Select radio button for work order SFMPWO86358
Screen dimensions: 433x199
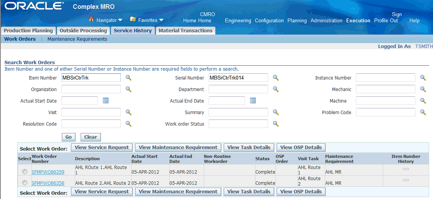click(x=25, y=182)
